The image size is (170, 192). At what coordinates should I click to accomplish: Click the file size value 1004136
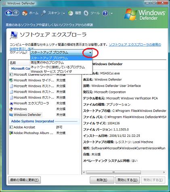(113, 123)
